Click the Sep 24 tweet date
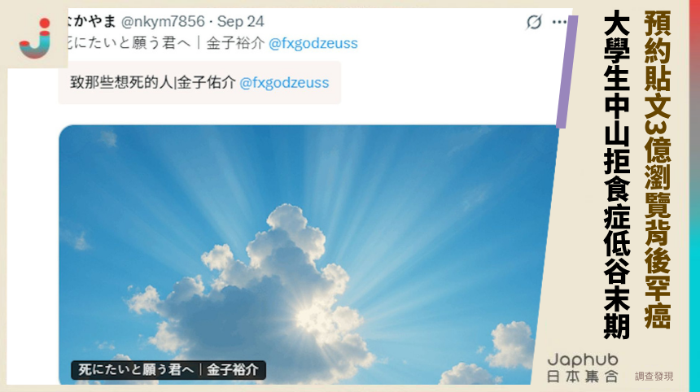This screenshot has height=392, width=700. [x=240, y=21]
